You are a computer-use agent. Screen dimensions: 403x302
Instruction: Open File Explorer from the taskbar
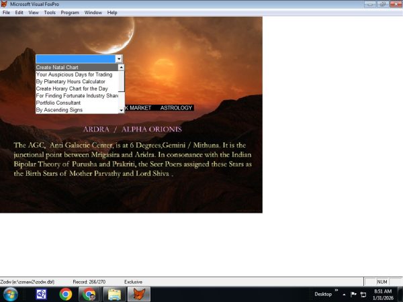(x=114, y=294)
